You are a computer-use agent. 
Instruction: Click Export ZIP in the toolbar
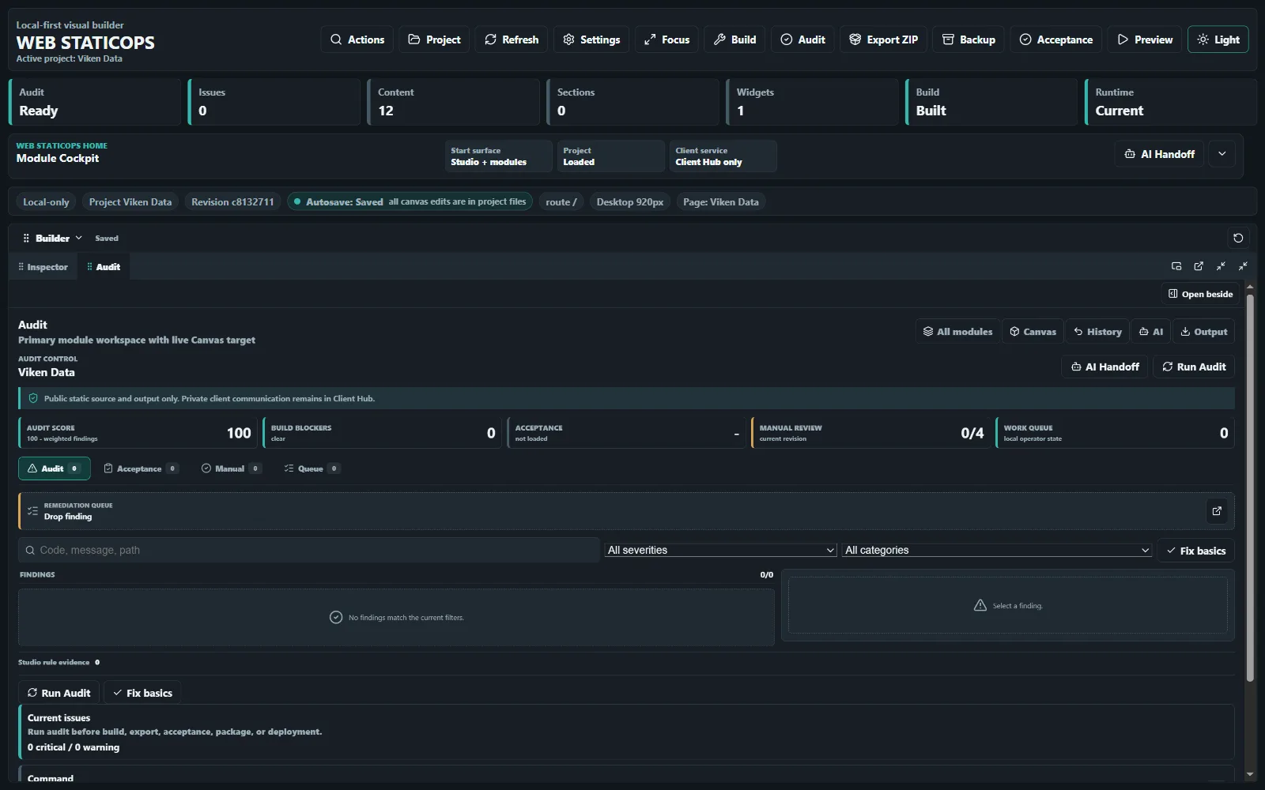tap(884, 39)
